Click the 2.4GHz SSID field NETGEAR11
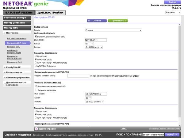The height and width of the screenshot is (138, 184). tap(96, 40)
